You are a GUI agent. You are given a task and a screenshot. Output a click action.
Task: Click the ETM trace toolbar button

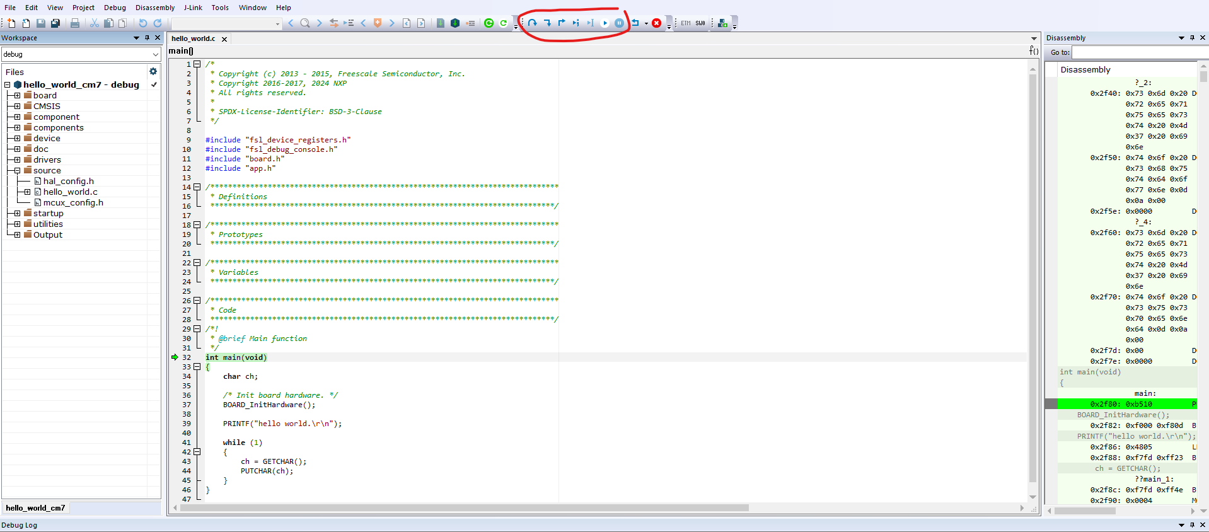pos(686,23)
